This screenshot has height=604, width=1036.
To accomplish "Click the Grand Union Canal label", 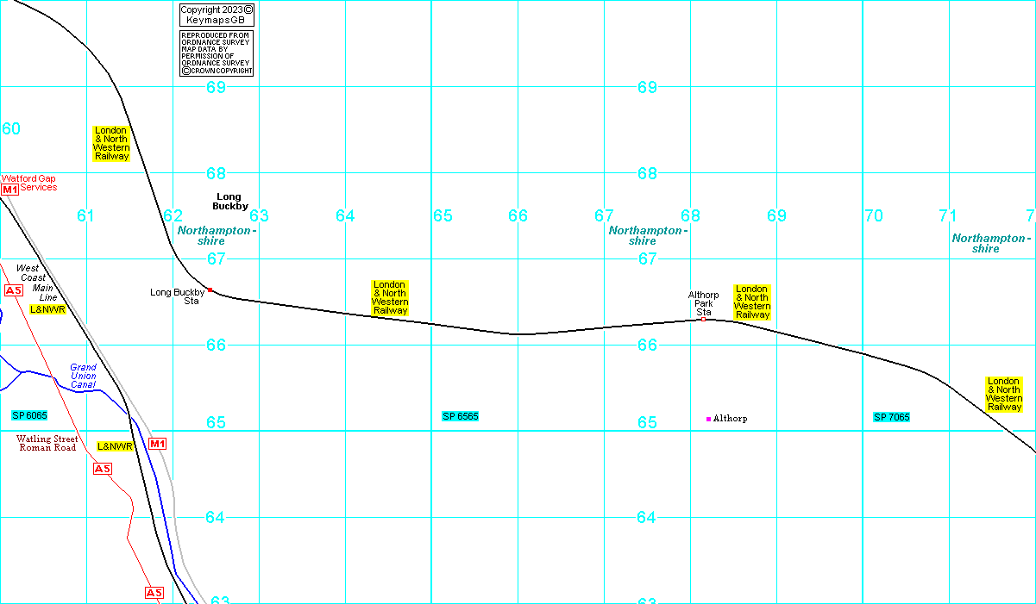I will pos(83,376).
